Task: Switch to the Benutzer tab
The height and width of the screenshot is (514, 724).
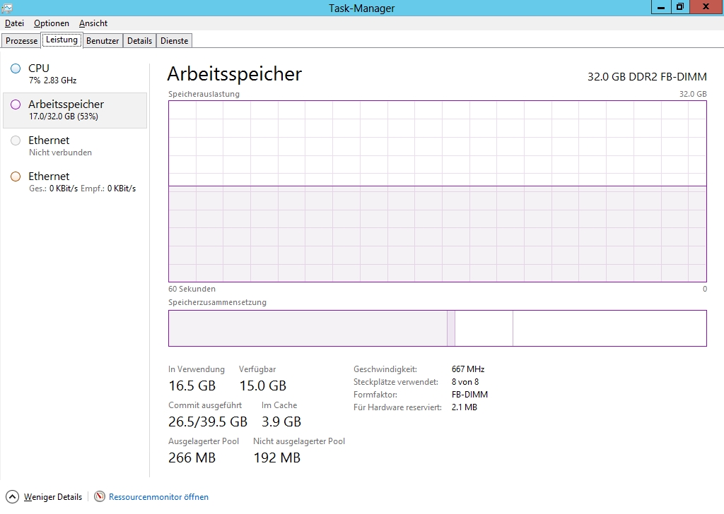Action: [x=103, y=41]
